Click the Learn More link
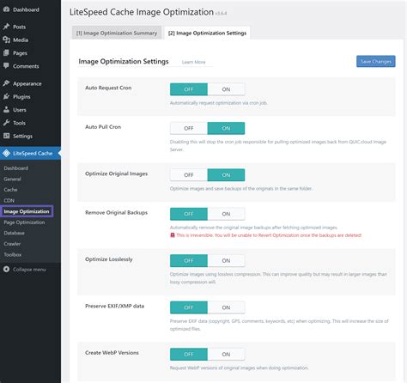 coord(194,62)
